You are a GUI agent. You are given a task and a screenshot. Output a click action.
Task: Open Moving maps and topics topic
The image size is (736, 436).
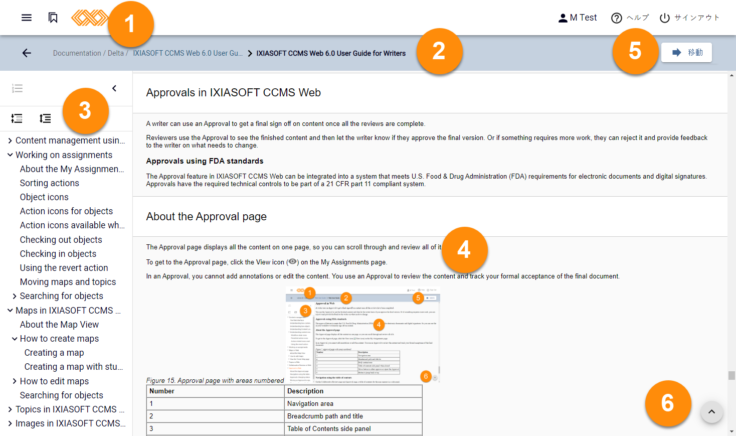pos(68,282)
